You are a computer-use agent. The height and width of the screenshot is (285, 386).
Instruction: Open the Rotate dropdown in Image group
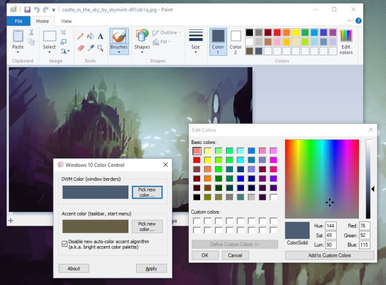click(65, 51)
